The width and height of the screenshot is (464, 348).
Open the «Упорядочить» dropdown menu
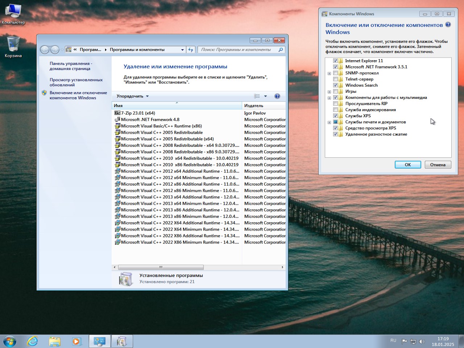130,96
